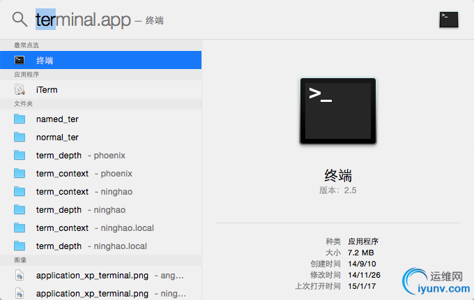Click image file icon of ning… result
The width and height of the screenshot is (474, 300).
tap(20, 293)
